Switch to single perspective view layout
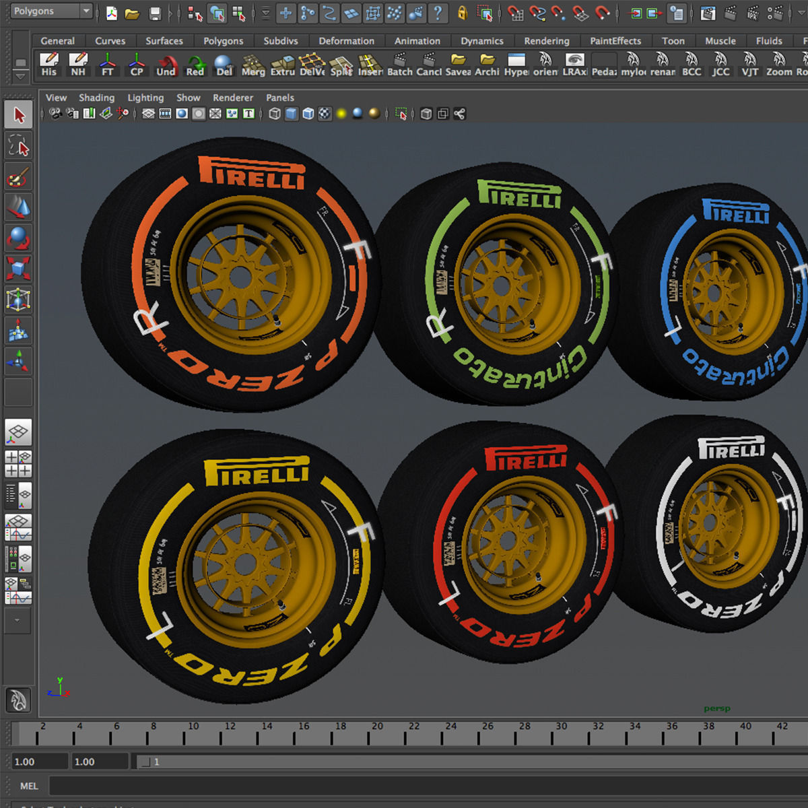 [x=18, y=432]
